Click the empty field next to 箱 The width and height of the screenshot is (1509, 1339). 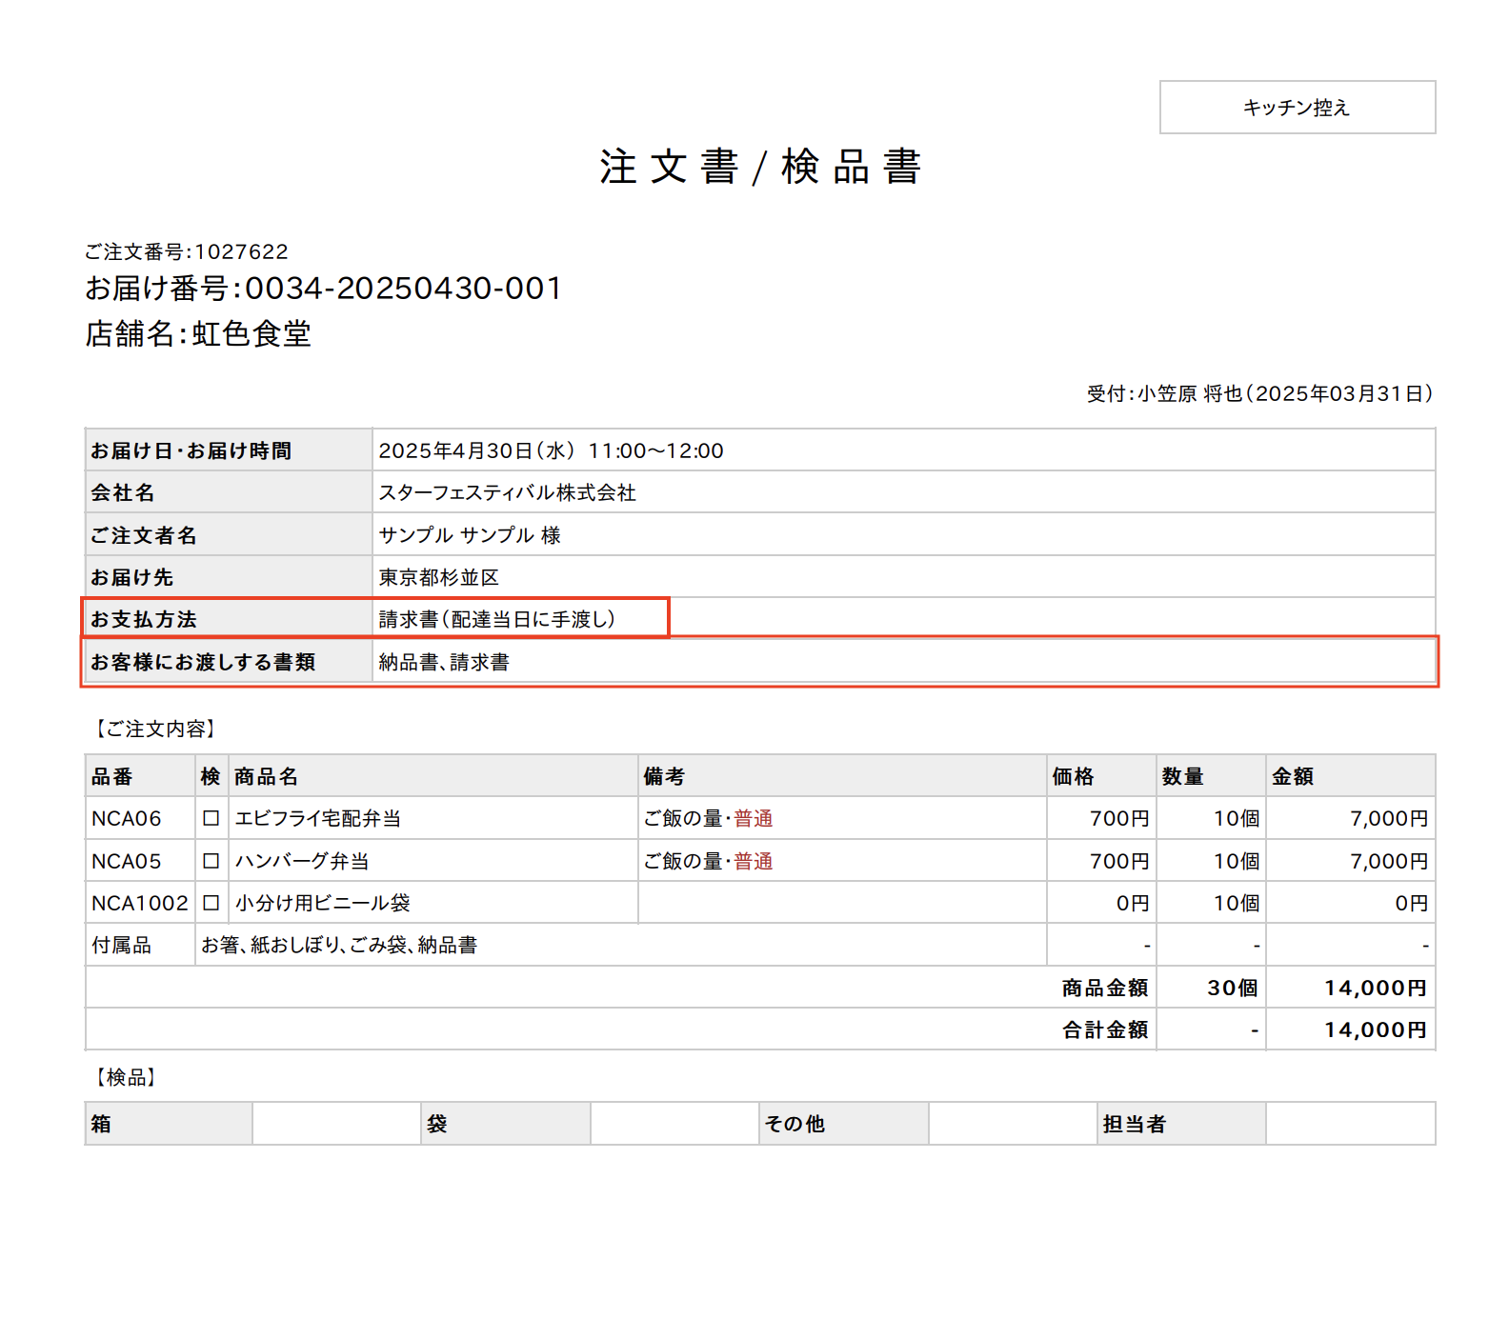click(x=336, y=1124)
